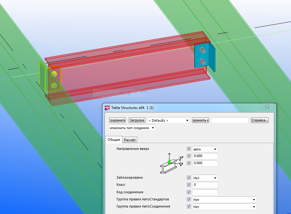This screenshot has width=291, height=214.
Task: Open the < Defaults > dropdown
Action: click(x=169, y=120)
